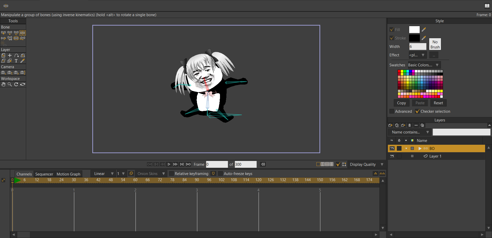Click the delete layer trash icon

[409, 125]
